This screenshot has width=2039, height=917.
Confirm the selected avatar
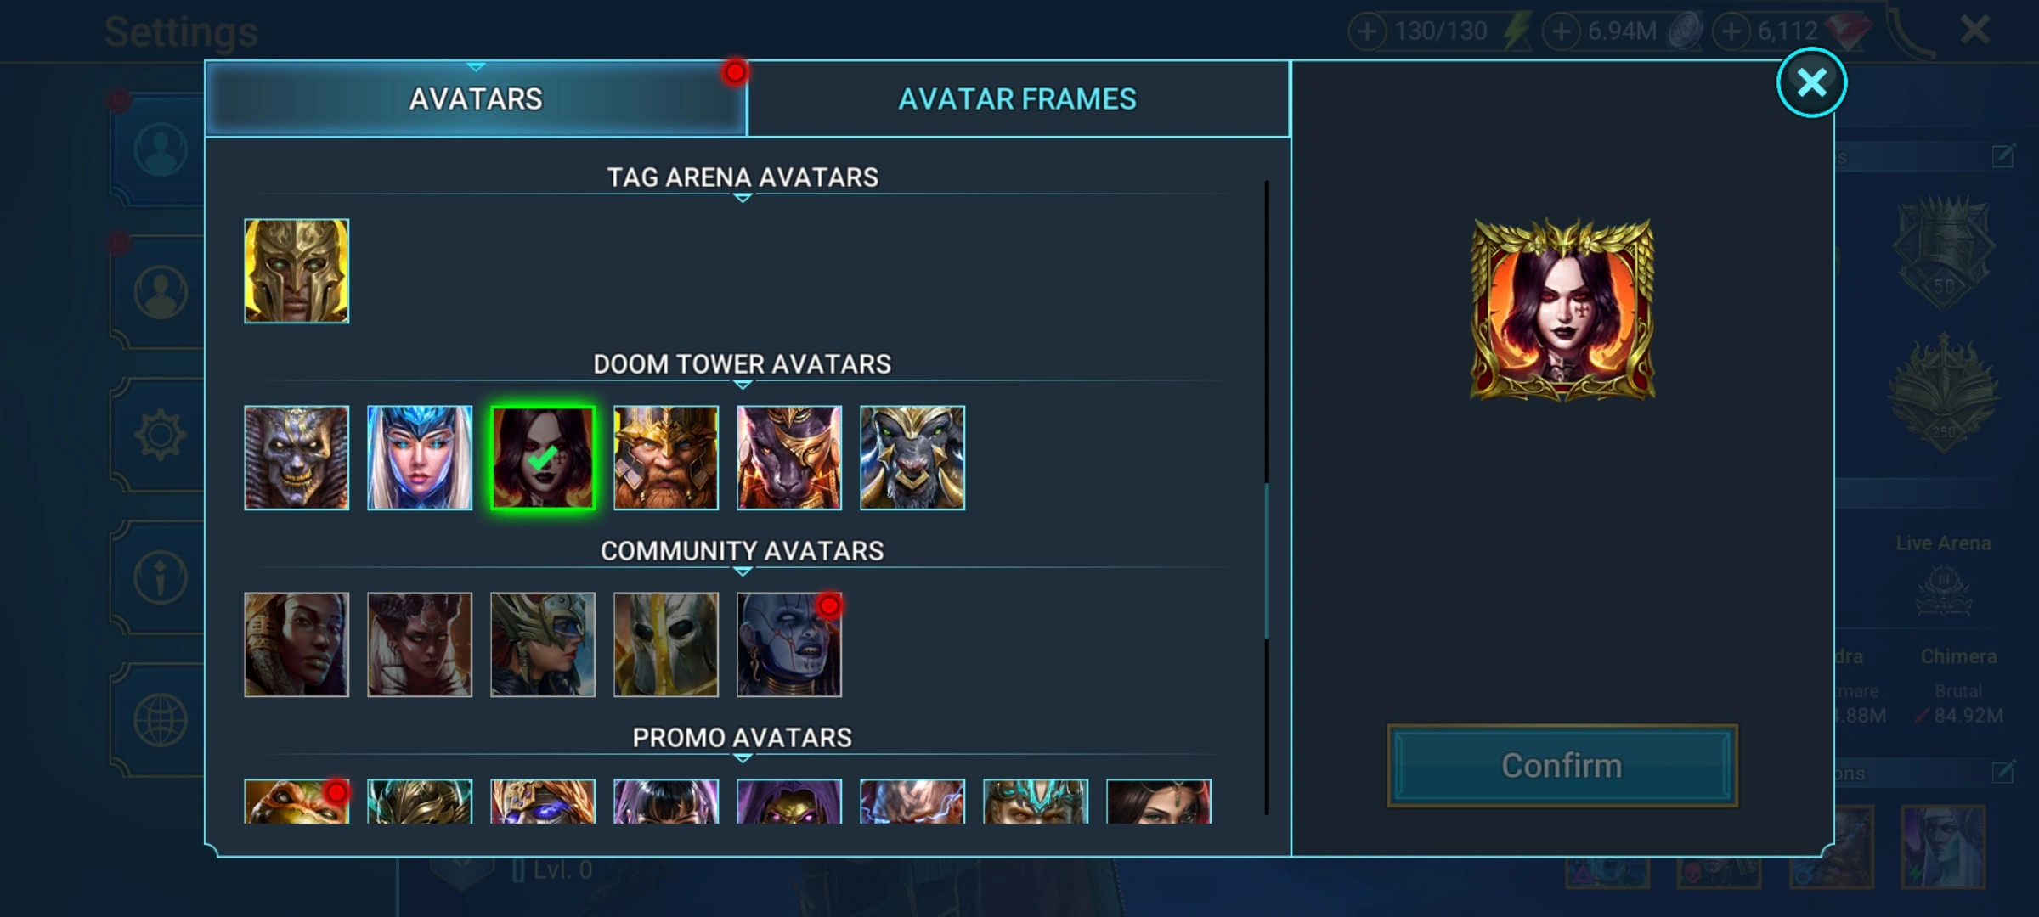click(1562, 766)
